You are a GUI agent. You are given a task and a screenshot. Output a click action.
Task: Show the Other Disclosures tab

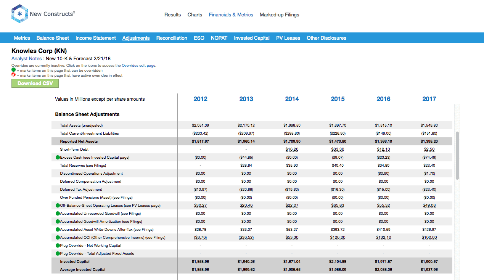[x=326, y=38]
